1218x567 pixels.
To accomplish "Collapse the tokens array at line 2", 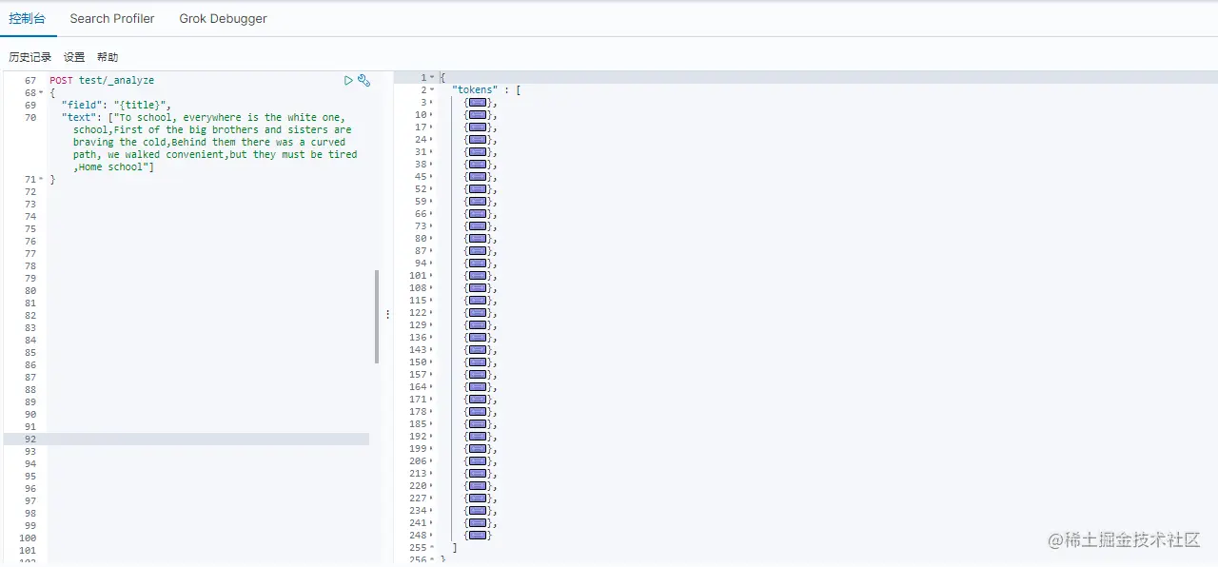I will click(x=432, y=90).
